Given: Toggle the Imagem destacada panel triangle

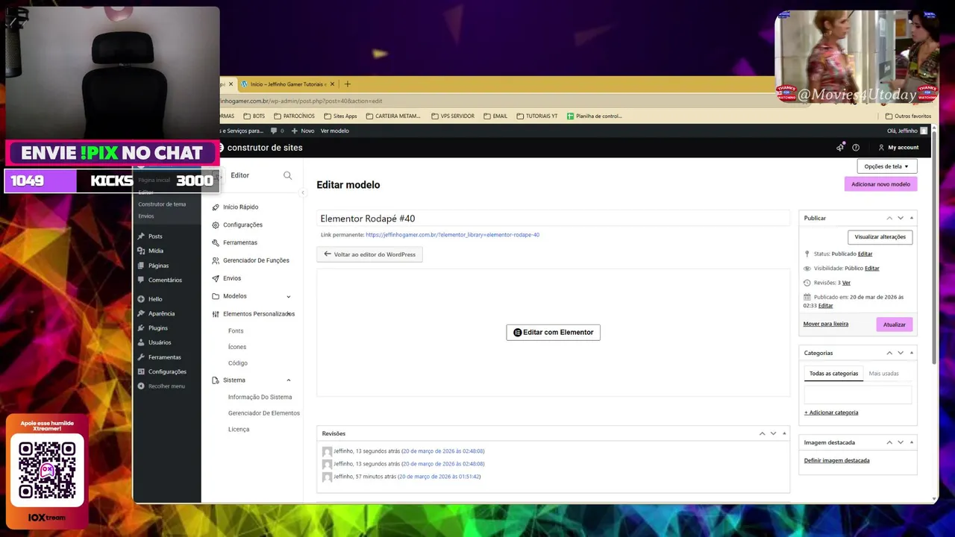Looking at the screenshot, I should [911, 442].
